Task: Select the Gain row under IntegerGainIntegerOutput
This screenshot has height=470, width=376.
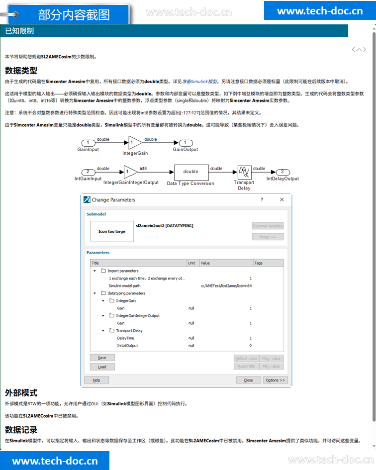Action: tap(187, 323)
